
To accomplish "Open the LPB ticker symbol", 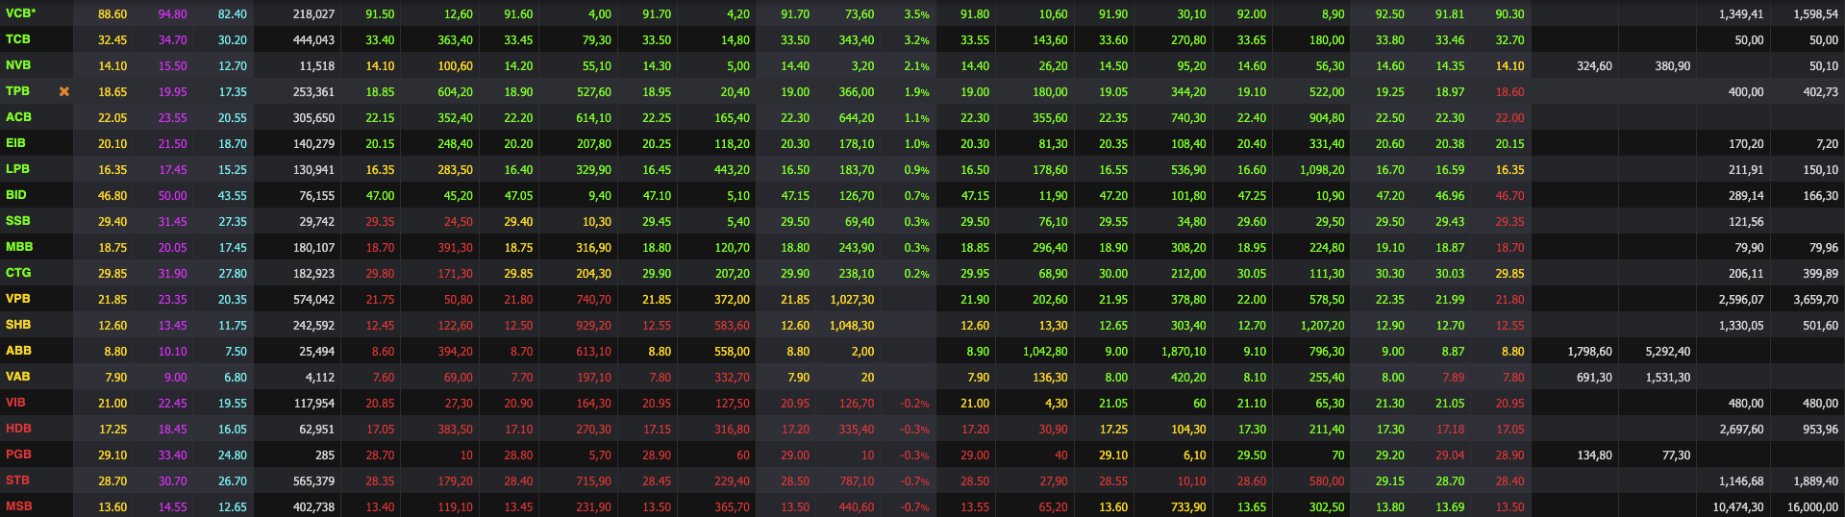I will [17, 169].
